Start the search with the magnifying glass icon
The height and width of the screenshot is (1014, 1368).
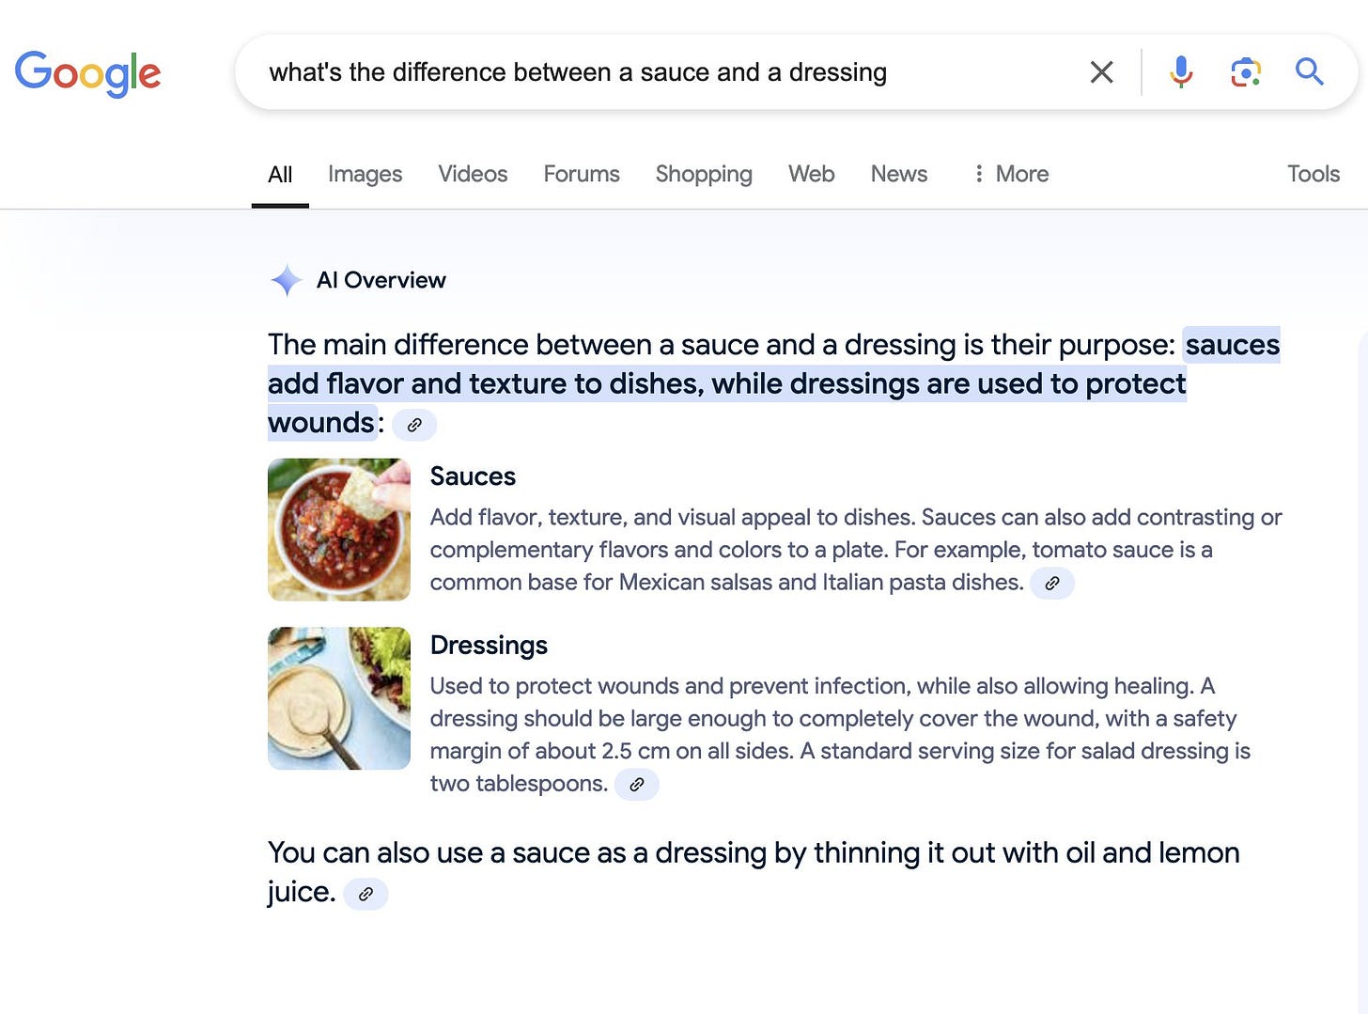pos(1309,71)
